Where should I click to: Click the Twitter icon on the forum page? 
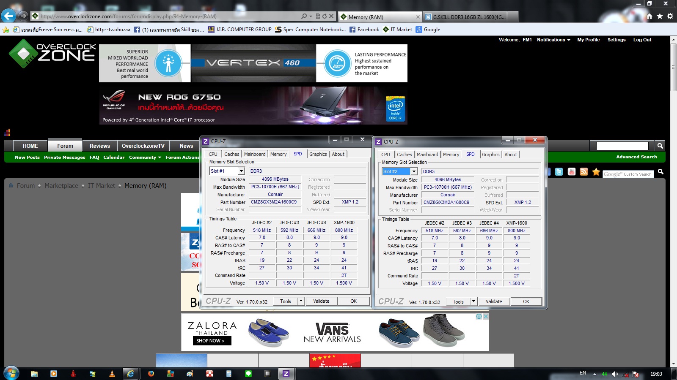pyautogui.click(x=559, y=172)
